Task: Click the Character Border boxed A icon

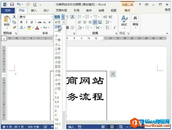Action: point(72,17)
